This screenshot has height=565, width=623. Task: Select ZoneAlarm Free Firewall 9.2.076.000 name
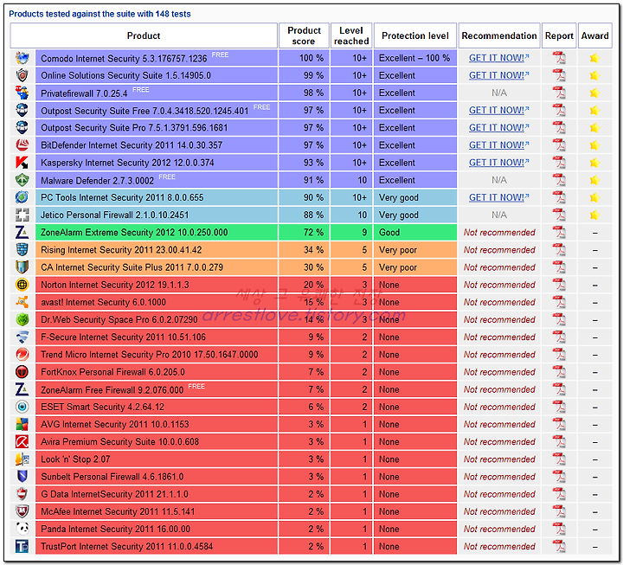tap(112, 390)
